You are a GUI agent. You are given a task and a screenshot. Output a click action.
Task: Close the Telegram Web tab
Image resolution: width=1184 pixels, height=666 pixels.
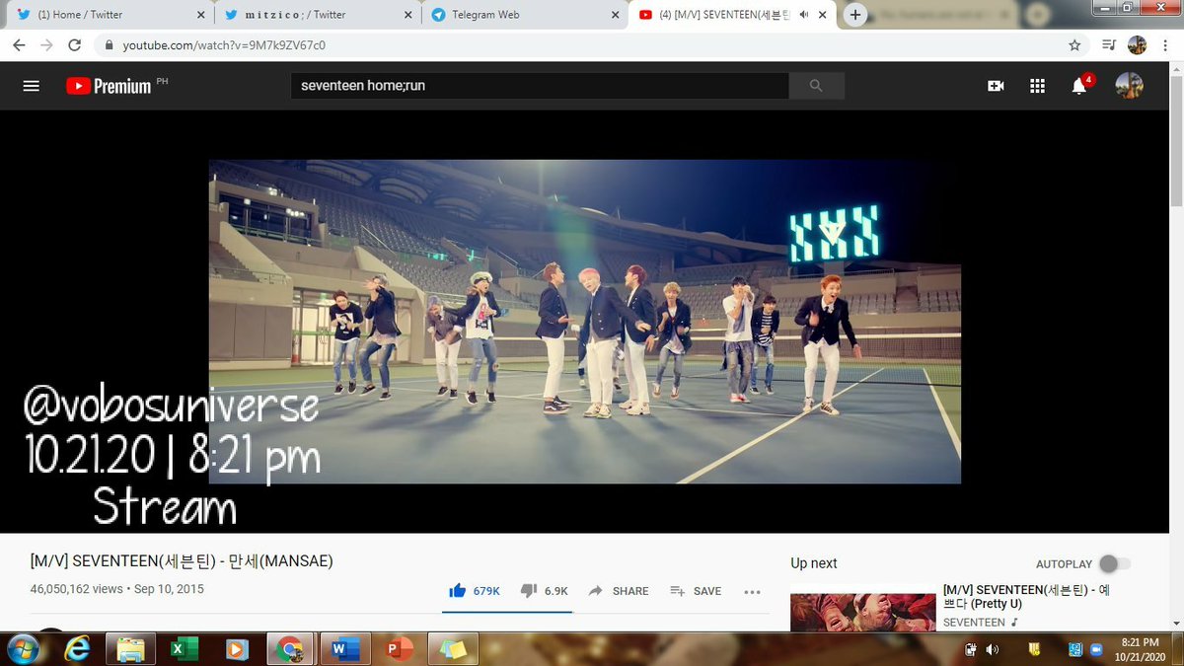[x=615, y=15]
